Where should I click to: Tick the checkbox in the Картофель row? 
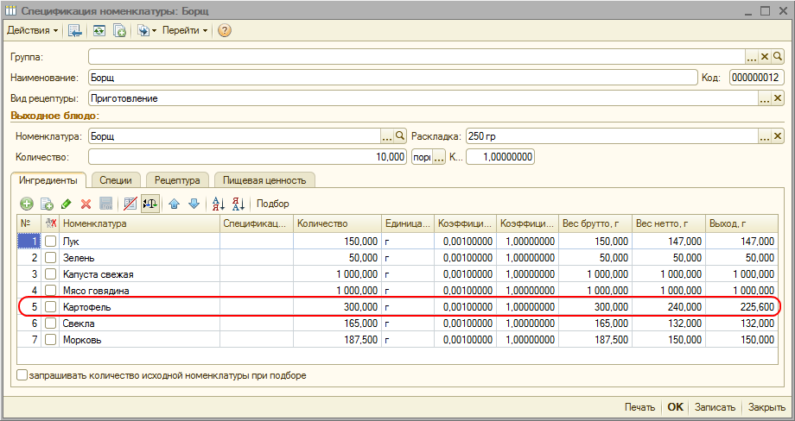(x=51, y=307)
